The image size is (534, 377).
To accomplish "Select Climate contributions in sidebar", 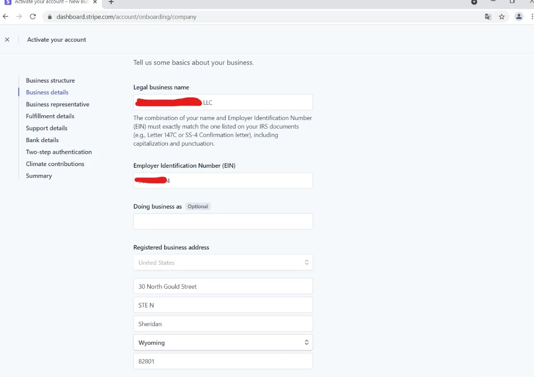I will point(55,164).
